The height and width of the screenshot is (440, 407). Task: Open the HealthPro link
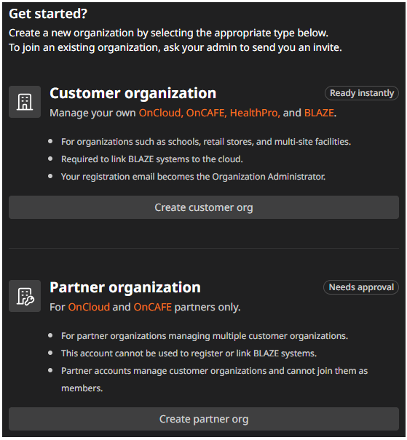click(x=255, y=113)
